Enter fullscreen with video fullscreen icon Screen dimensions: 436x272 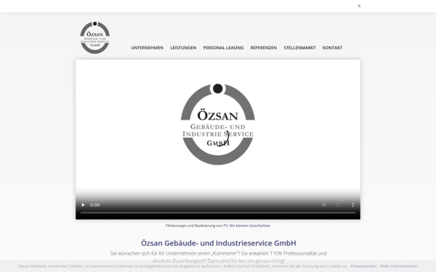pos(339,205)
